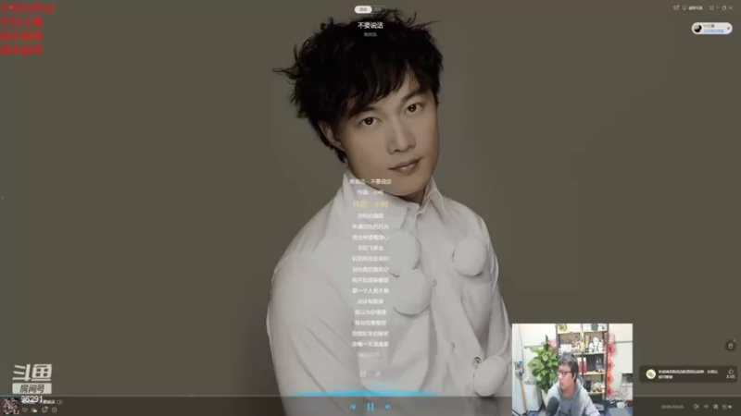Click the icon left of the top-right text label
This screenshot has height=416, width=741.
pyautogui.click(x=684, y=8)
